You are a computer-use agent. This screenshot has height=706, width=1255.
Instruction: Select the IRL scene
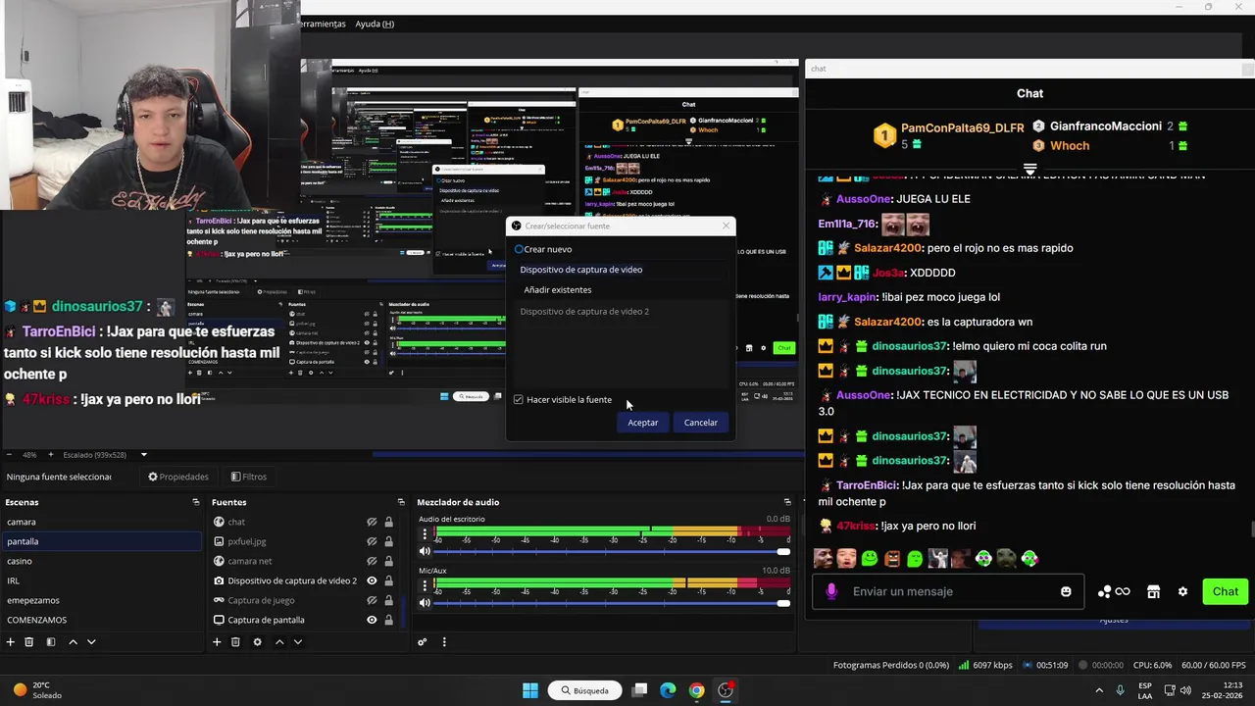pyautogui.click(x=100, y=580)
